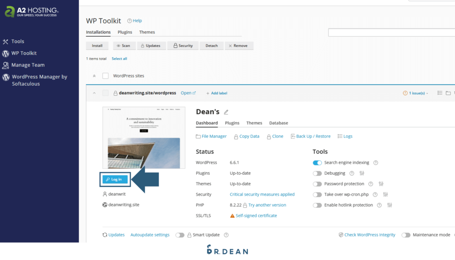This screenshot has width=455, height=260.
Task: Click the search input field
Action: point(391,32)
